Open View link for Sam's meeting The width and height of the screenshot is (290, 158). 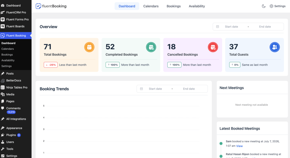click(x=239, y=146)
